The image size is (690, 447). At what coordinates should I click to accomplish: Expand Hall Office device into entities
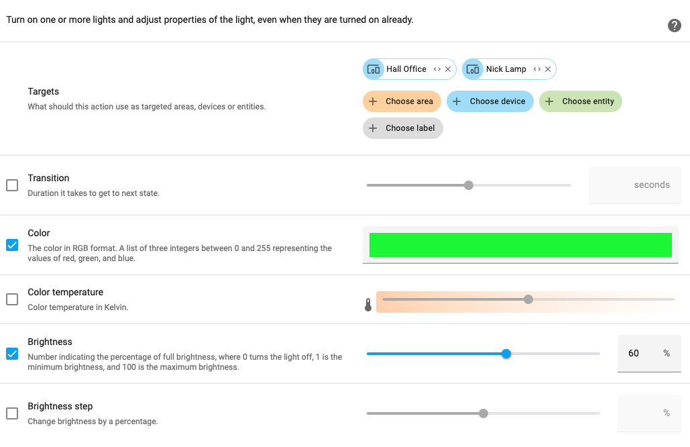pos(437,69)
